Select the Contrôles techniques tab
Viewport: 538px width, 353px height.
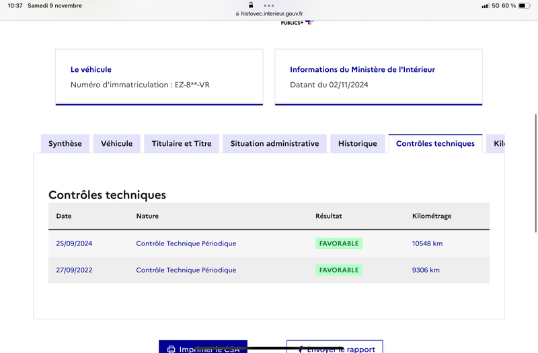(x=435, y=143)
